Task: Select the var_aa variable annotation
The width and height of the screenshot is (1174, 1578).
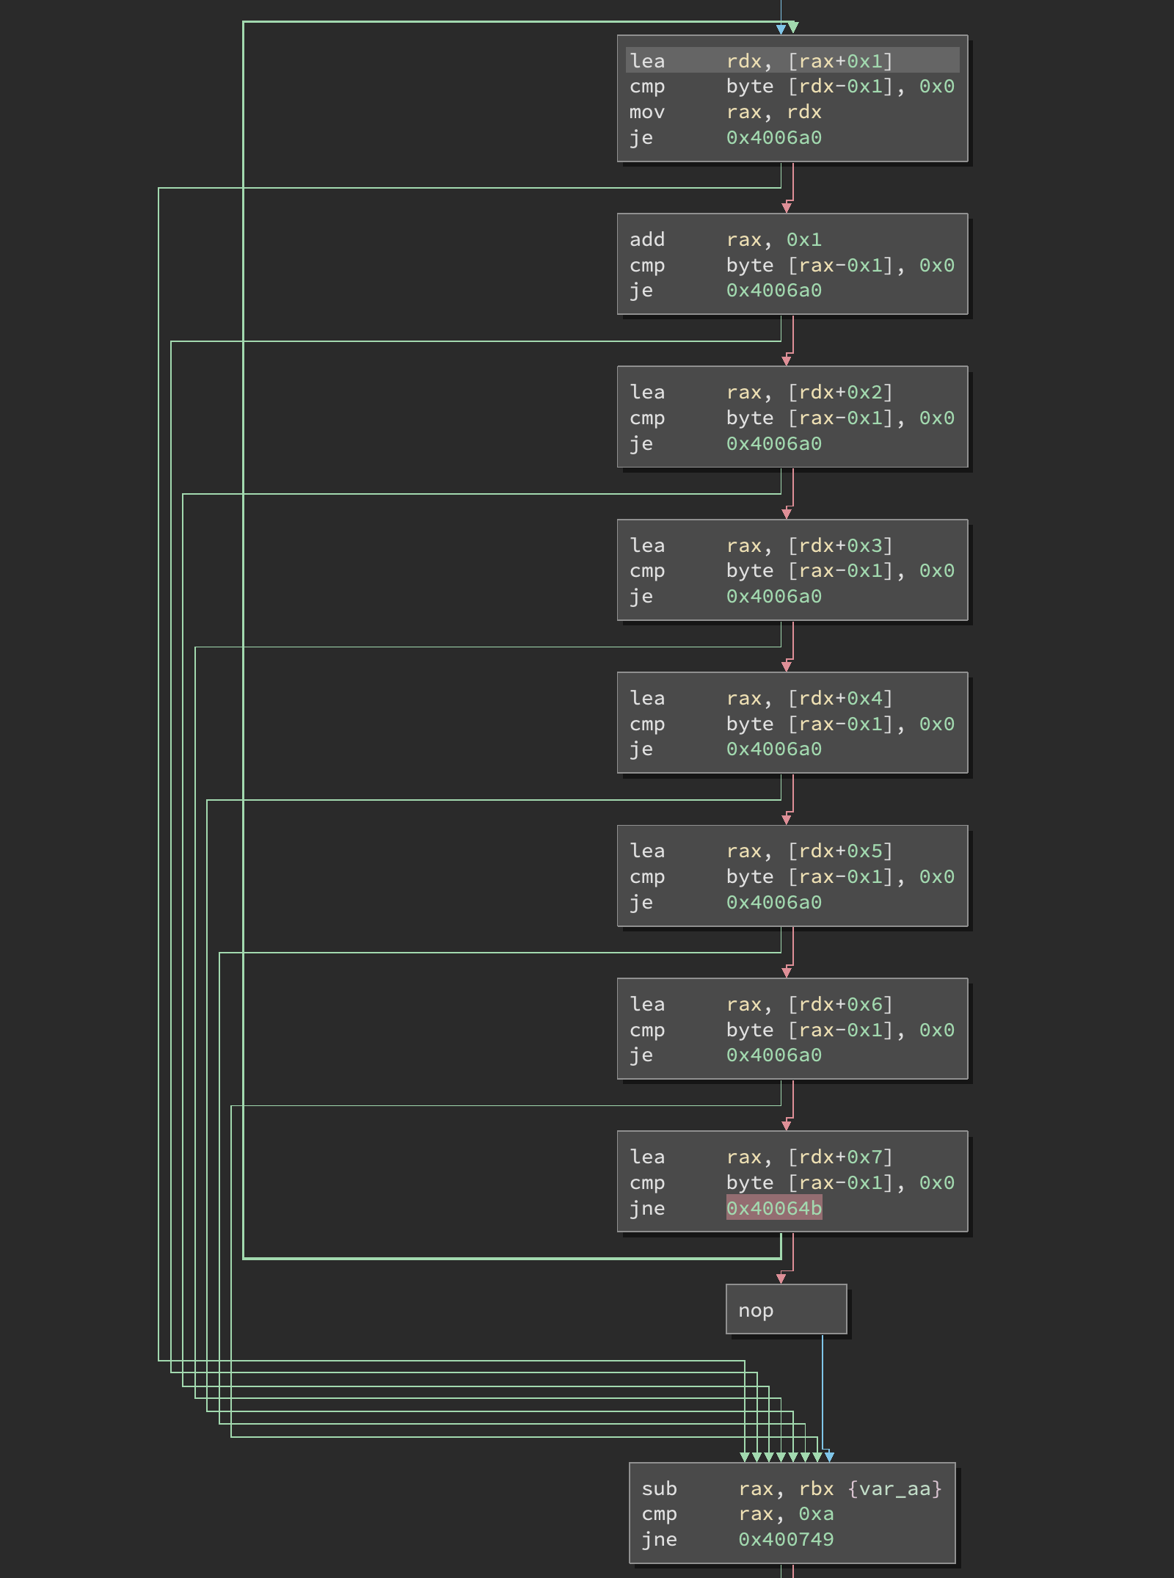Action: point(894,1488)
